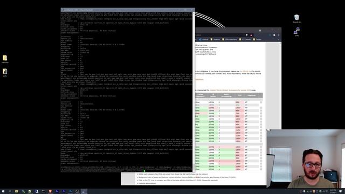Screen dimensions: 345x194
Task: Open the Brave browser main menu
Action: click(x=278, y=35)
